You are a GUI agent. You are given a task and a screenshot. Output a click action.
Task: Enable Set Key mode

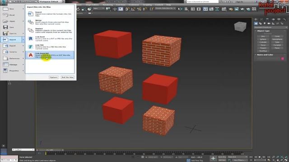click(x=222, y=160)
